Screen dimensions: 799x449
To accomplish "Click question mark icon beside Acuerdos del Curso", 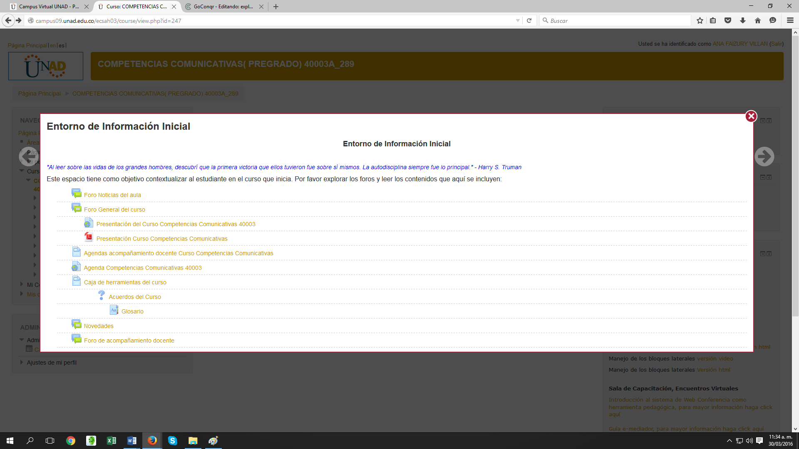I will [x=102, y=296].
